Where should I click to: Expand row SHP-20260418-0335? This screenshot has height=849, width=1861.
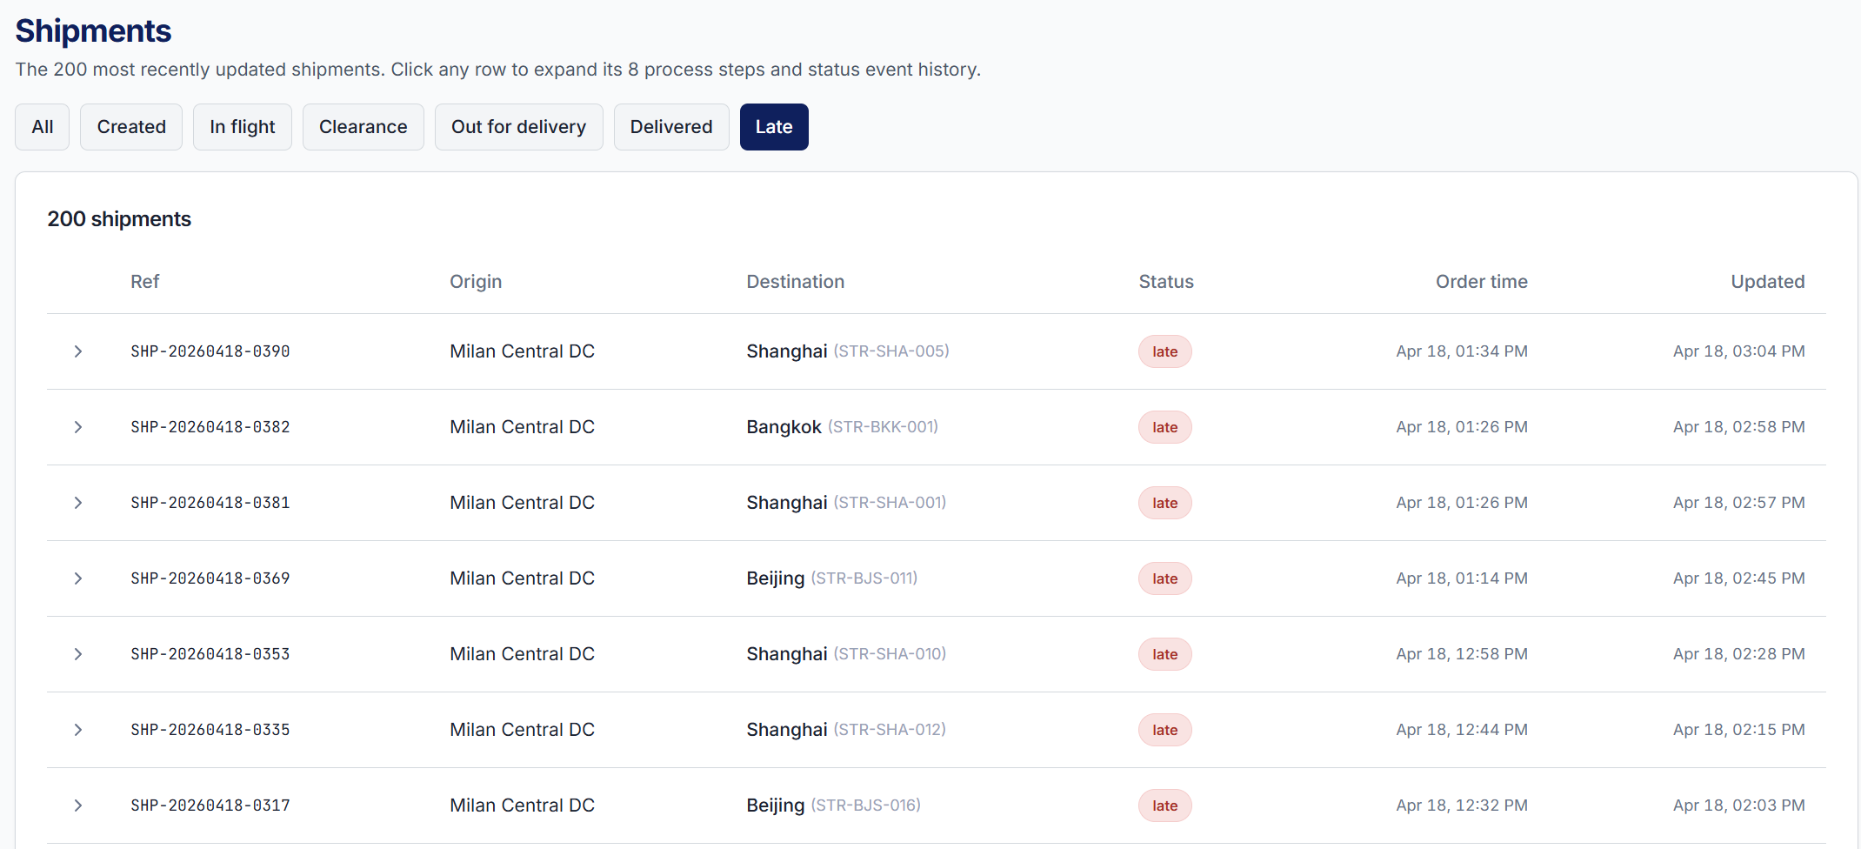click(78, 730)
